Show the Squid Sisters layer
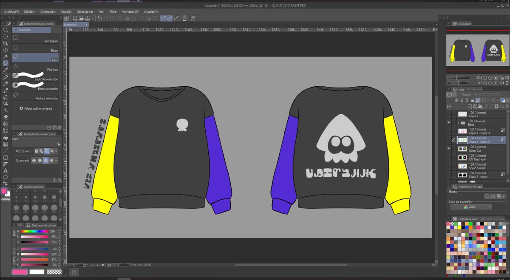Image resolution: width=510 pixels, height=280 pixels. coord(449,166)
